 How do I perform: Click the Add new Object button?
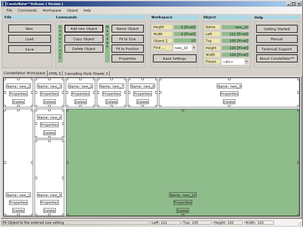[x=84, y=29]
